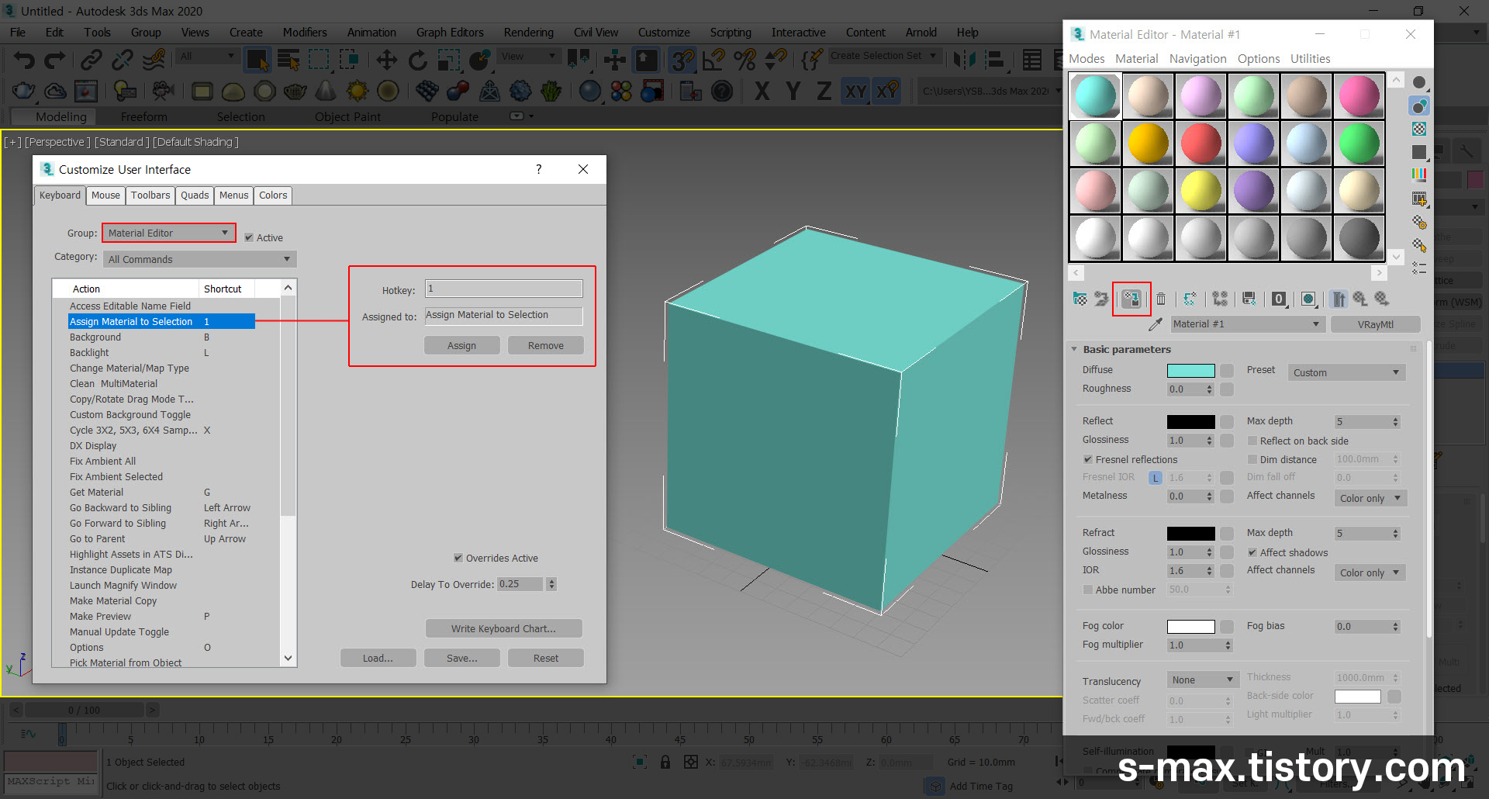Open the Modifiers menu
The height and width of the screenshot is (799, 1489).
click(x=305, y=33)
